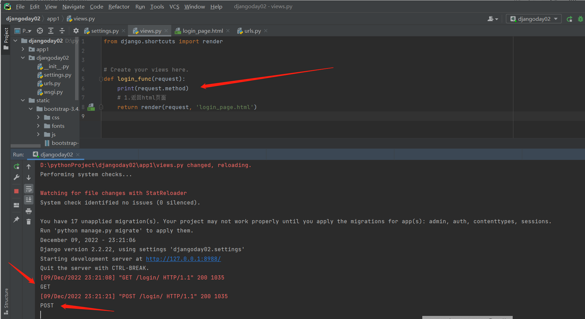Open run configuration wrench settings
This screenshot has width=585, height=319.
(16, 177)
